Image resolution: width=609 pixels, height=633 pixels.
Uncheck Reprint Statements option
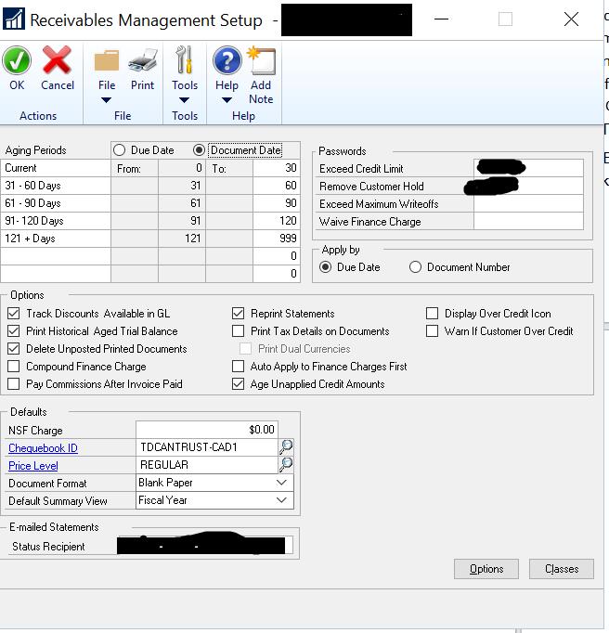pyautogui.click(x=239, y=314)
